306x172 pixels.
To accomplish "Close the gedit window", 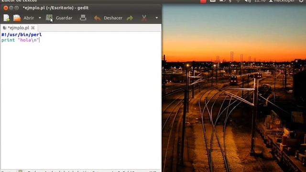I will (x=6, y=8).
